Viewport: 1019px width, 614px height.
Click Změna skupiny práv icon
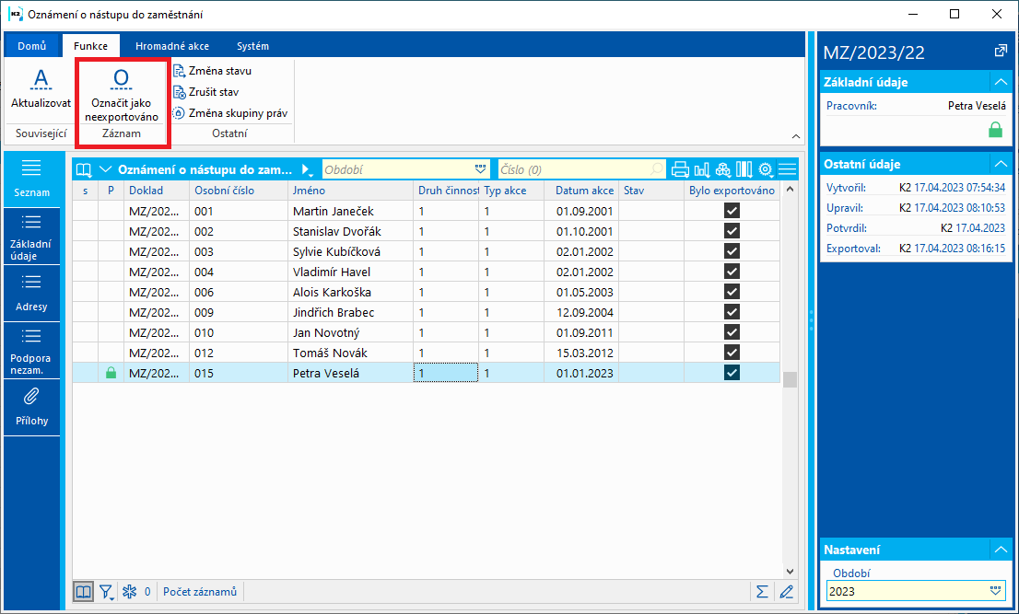179,113
